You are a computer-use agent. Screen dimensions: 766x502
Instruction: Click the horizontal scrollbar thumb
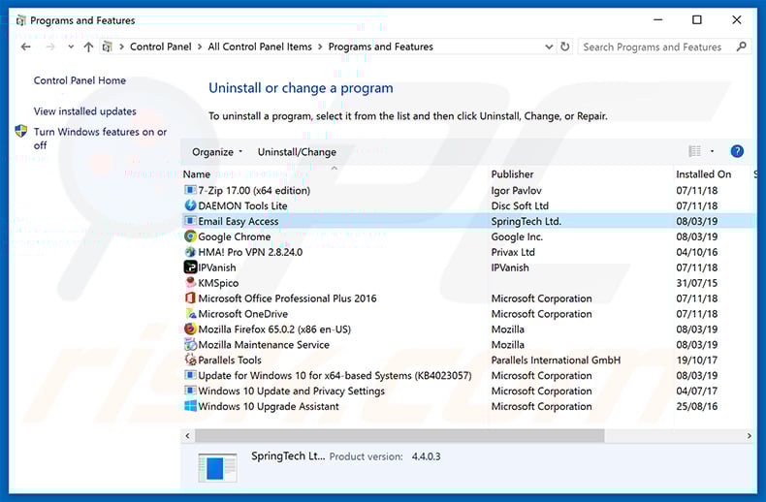(x=399, y=435)
